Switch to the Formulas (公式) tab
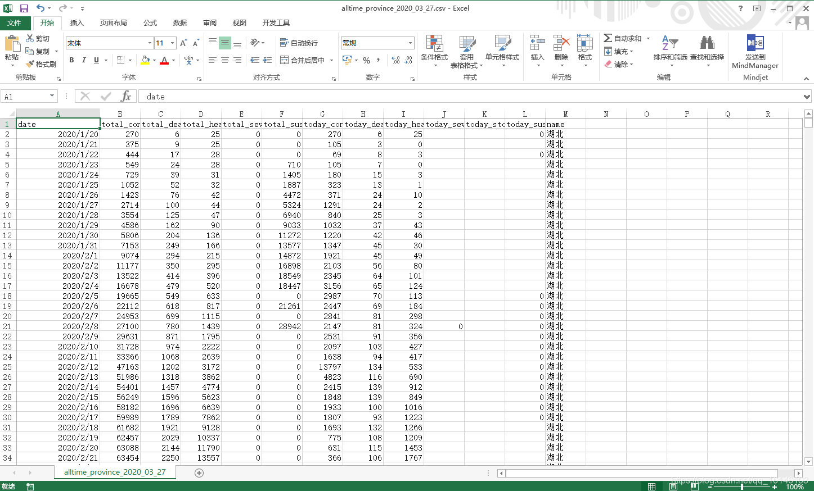Viewport: 814px width, 491px height. coord(150,23)
